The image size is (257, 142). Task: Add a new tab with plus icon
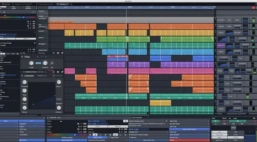click(x=71, y=4)
